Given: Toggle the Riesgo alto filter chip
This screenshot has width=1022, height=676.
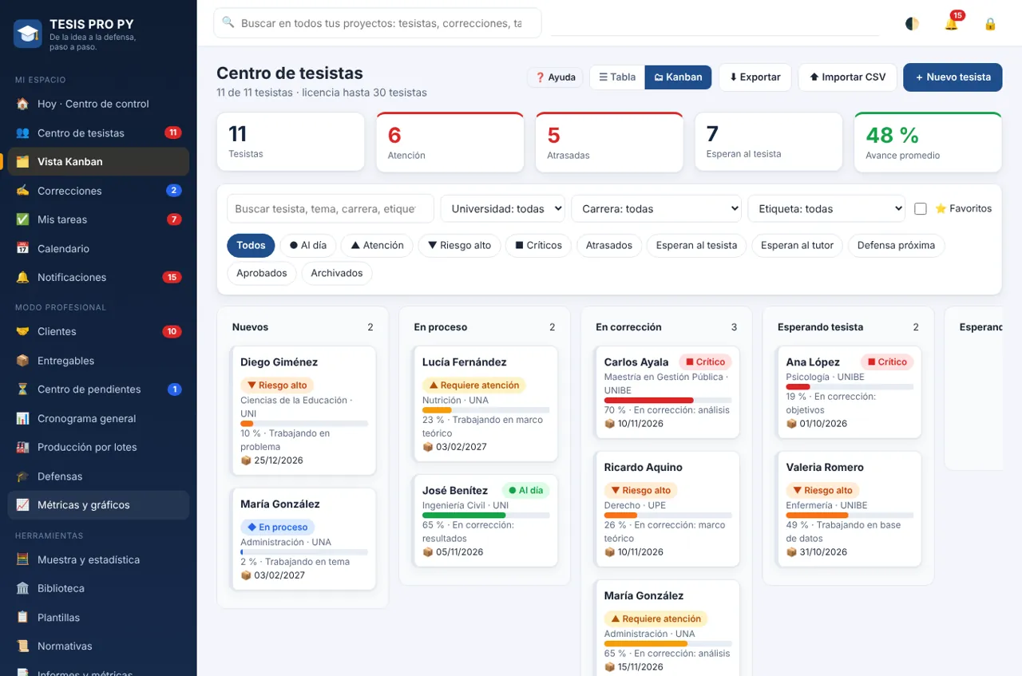Looking at the screenshot, I should (x=460, y=245).
